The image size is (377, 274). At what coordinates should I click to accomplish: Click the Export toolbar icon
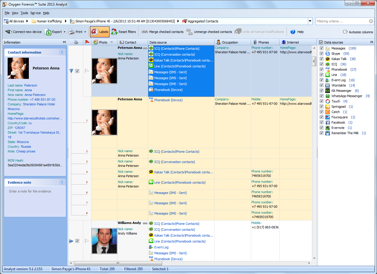tap(48, 32)
